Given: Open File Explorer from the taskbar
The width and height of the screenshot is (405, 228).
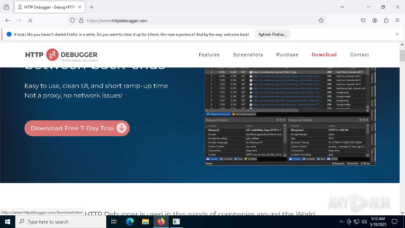Looking at the screenshot, I should pyautogui.click(x=145, y=222).
